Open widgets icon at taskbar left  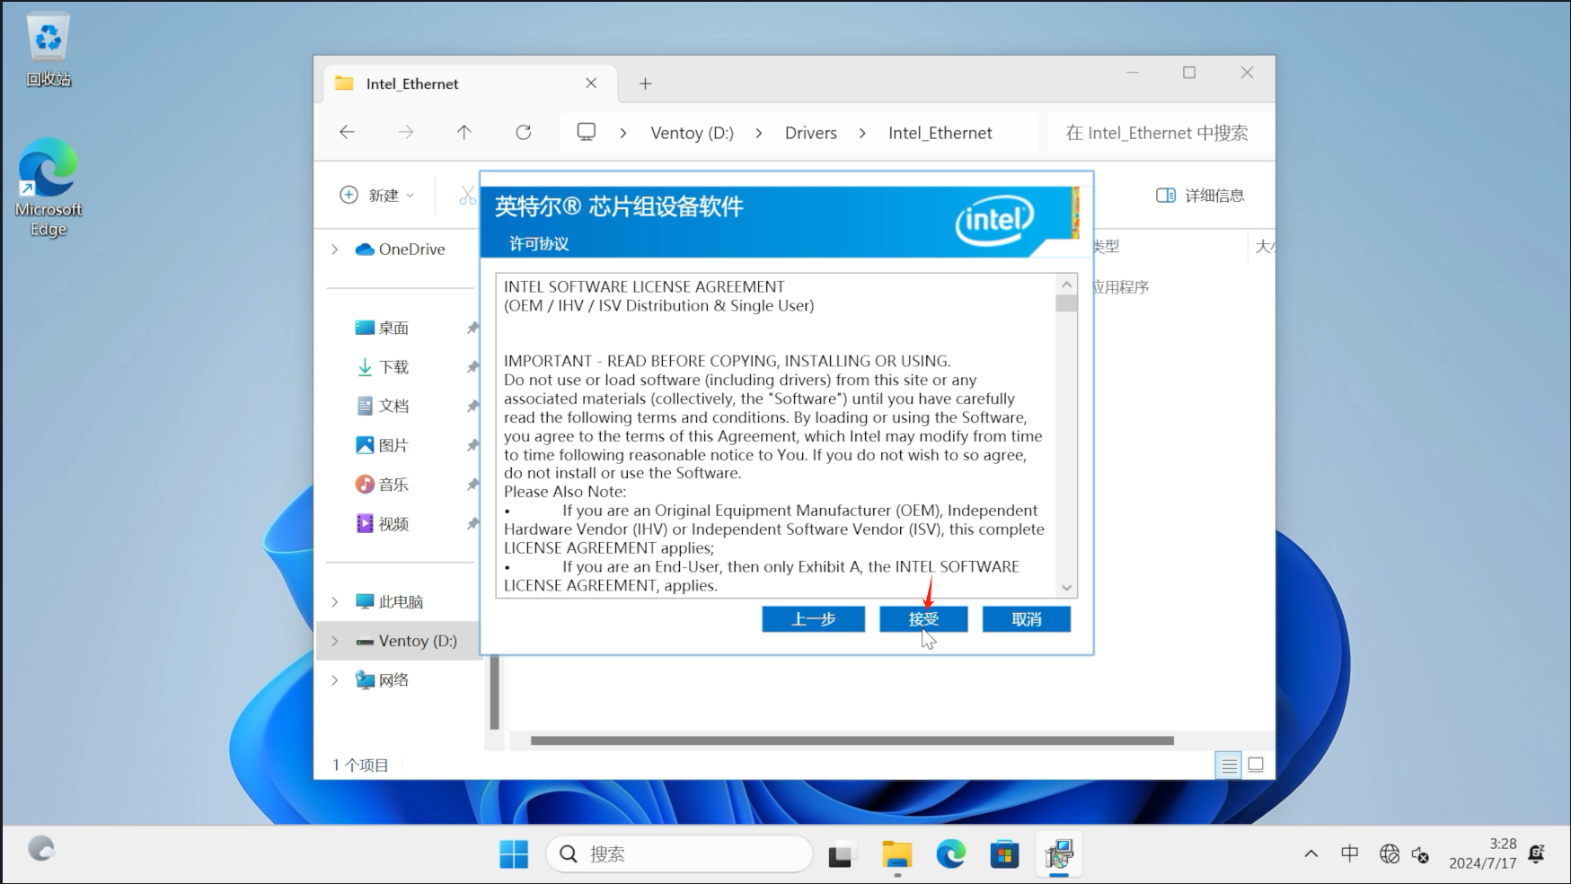point(41,849)
